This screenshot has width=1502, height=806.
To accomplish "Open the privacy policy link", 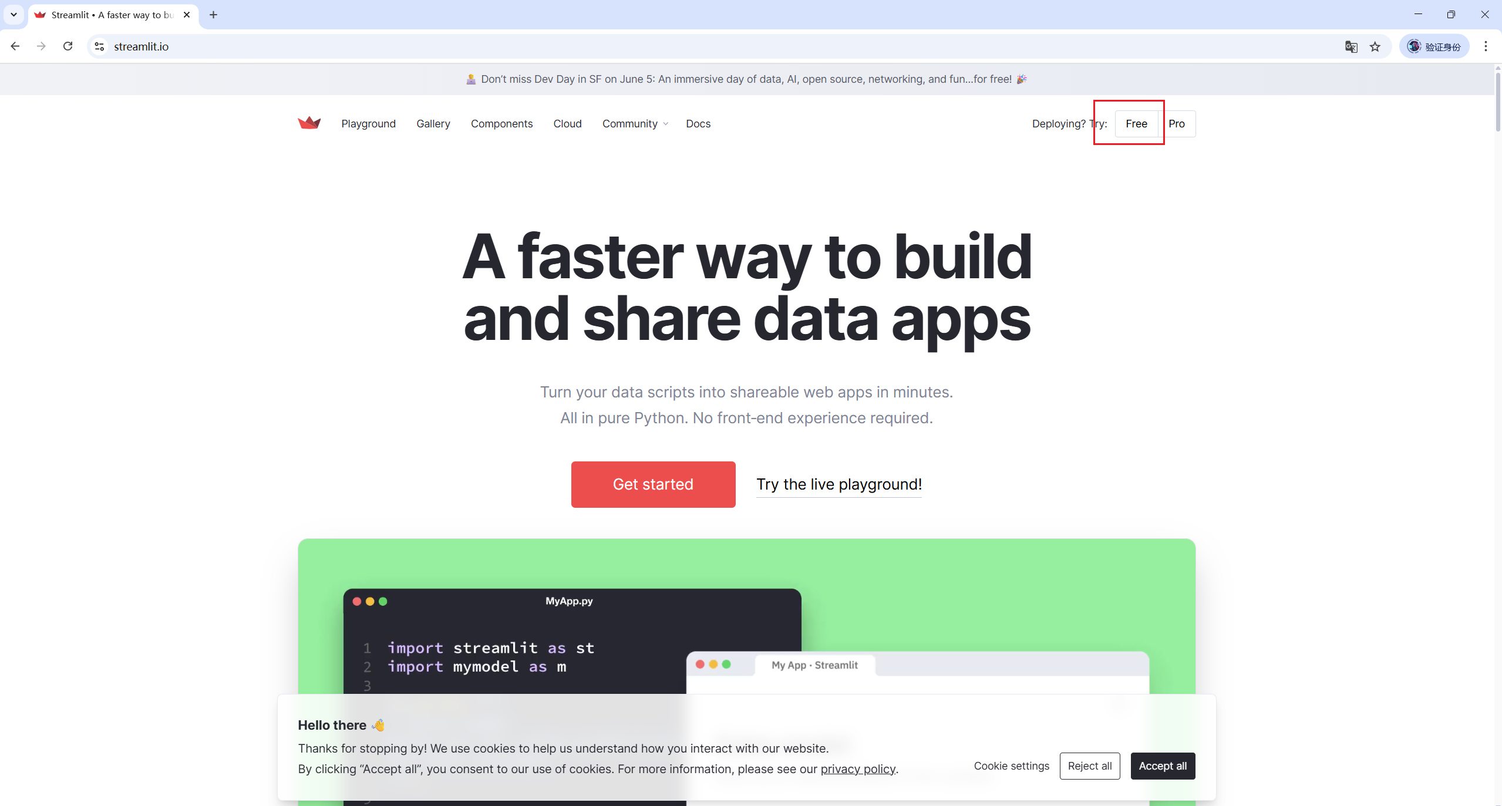I will (858, 769).
